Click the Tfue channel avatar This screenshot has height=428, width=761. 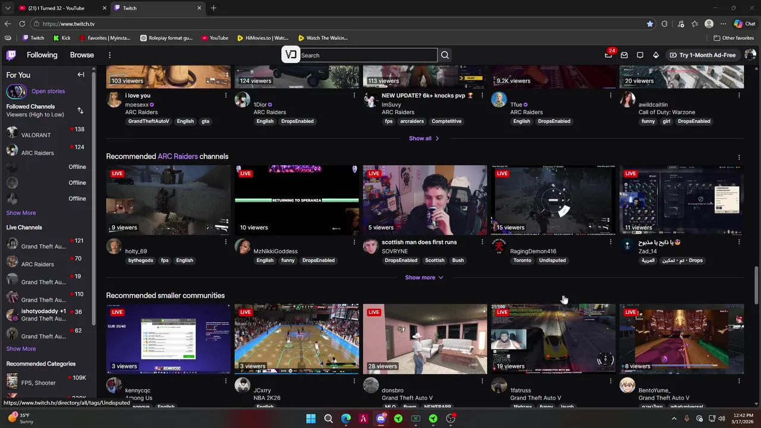[499, 99]
